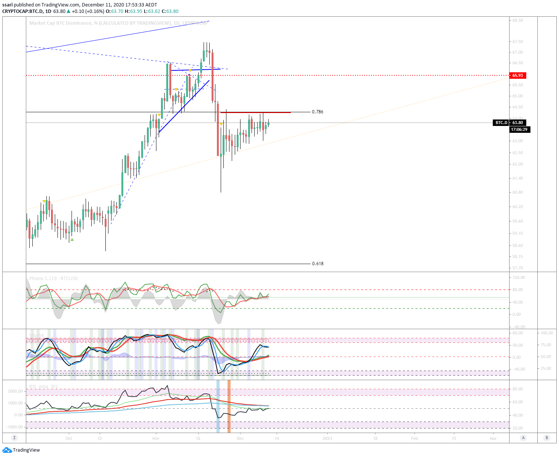Click the orange vertical bar in RSI pane
Image resolution: width=559 pixels, height=457 pixels.
[x=229, y=406]
